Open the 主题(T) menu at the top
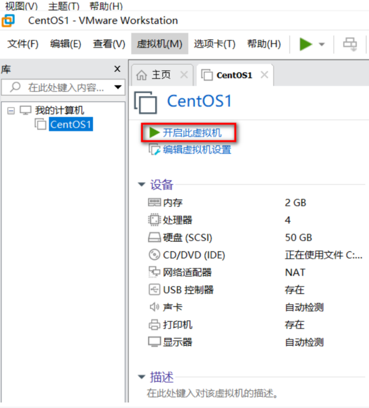 (64, 6)
